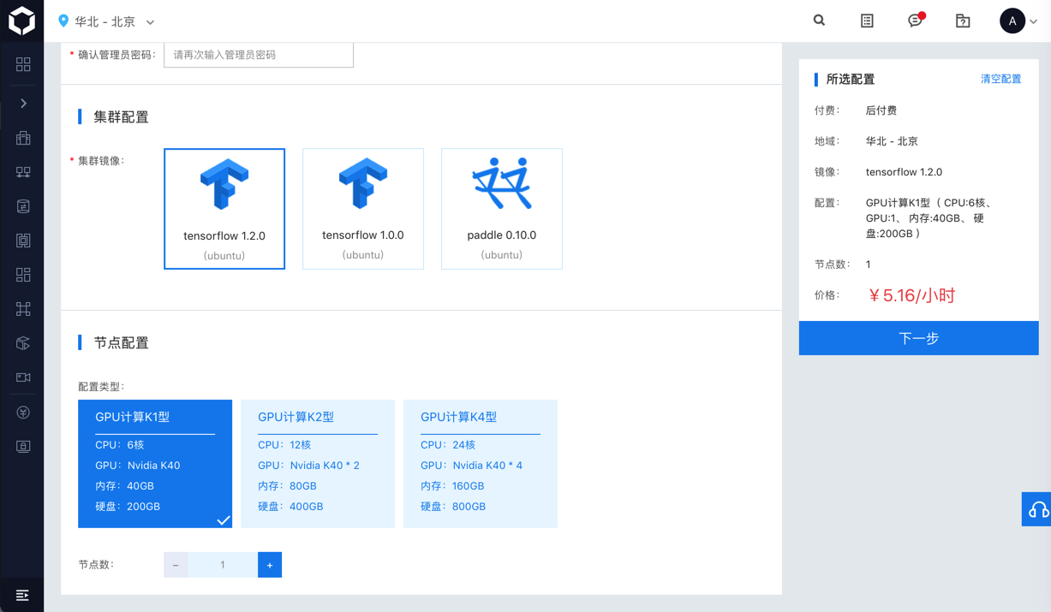This screenshot has width=1051, height=612.
Task: Click the search magnifier icon in header
Action: pos(819,21)
